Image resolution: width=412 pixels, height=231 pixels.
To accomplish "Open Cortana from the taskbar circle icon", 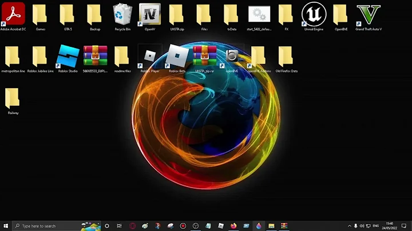I will pos(107,226).
